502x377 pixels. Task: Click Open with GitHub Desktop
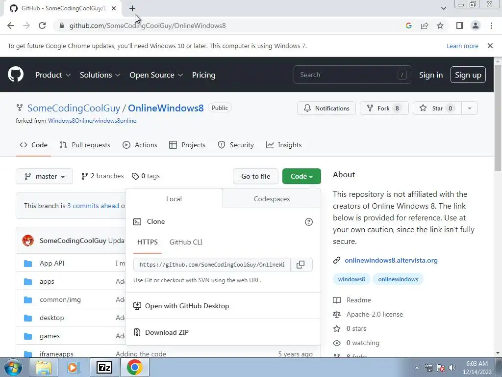click(187, 306)
